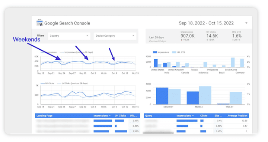
Task: Sort Query table by Clicks column
Action: click(204, 116)
